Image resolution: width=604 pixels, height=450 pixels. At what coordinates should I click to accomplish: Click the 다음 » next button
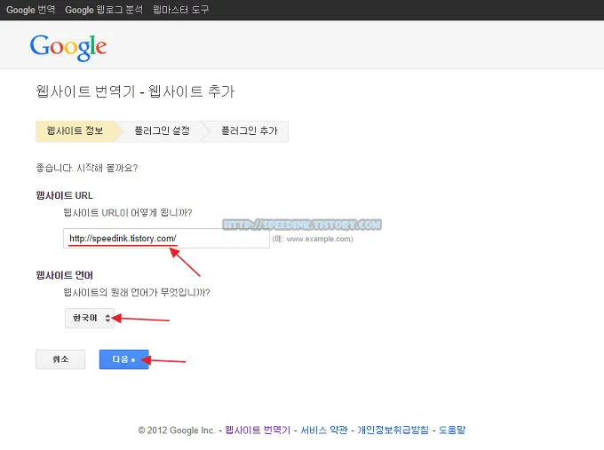coord(123,359)
